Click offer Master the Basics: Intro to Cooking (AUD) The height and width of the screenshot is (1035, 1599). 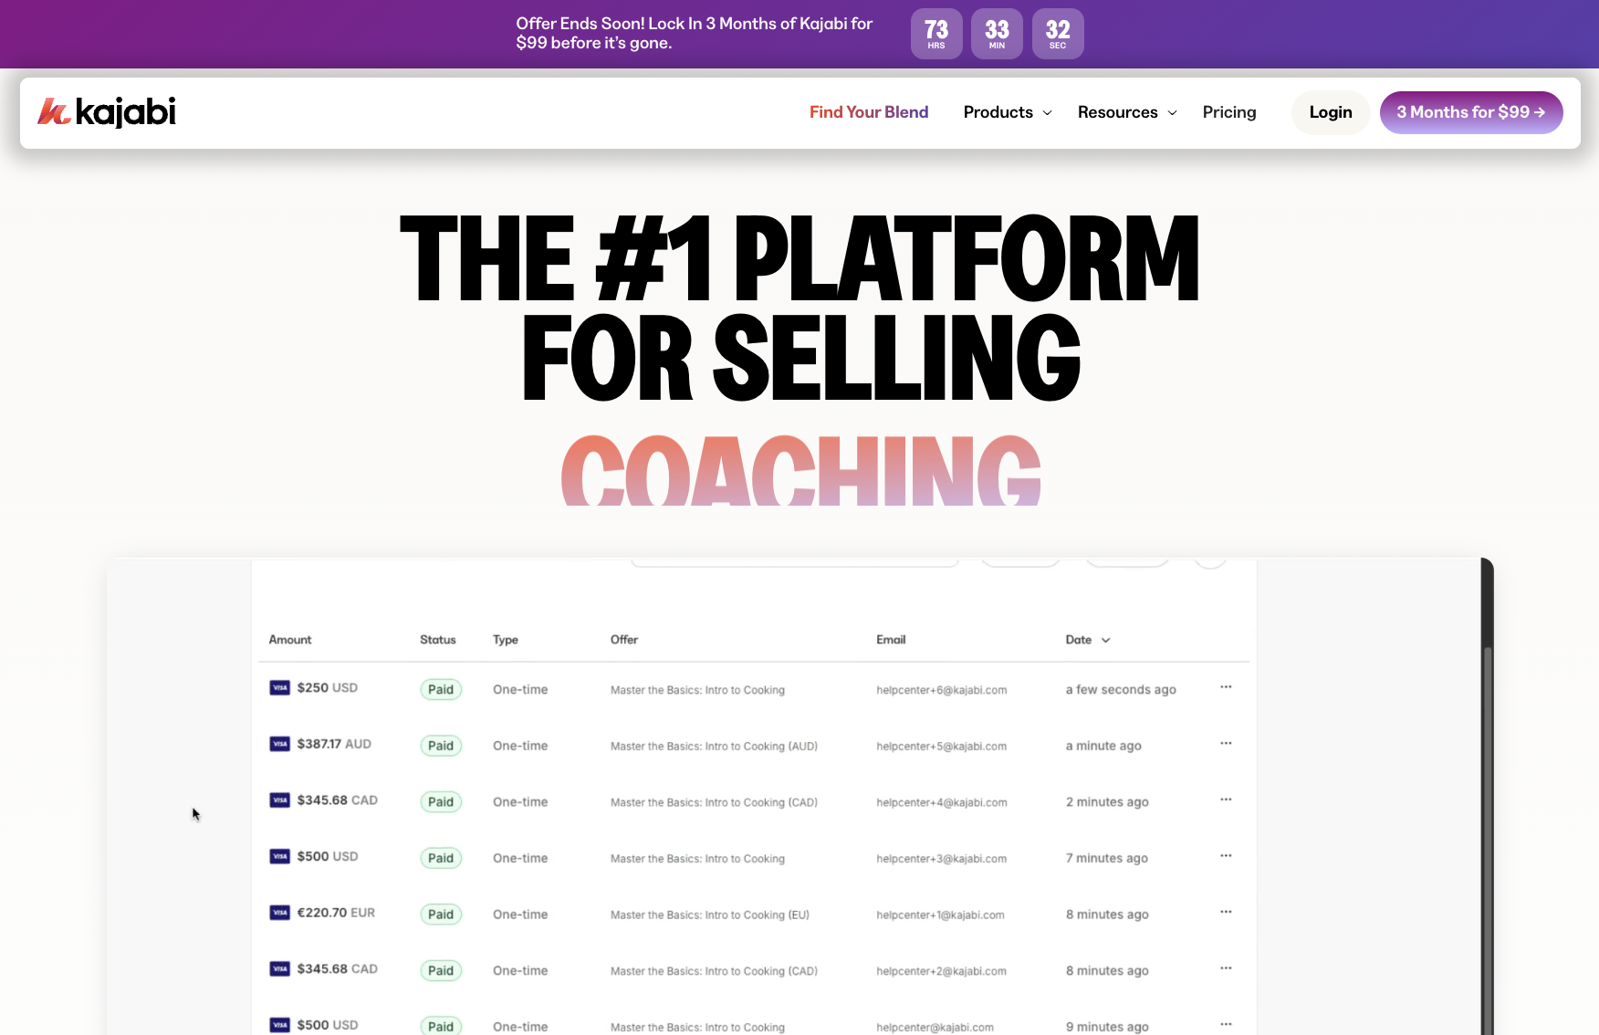click(714, 747)
